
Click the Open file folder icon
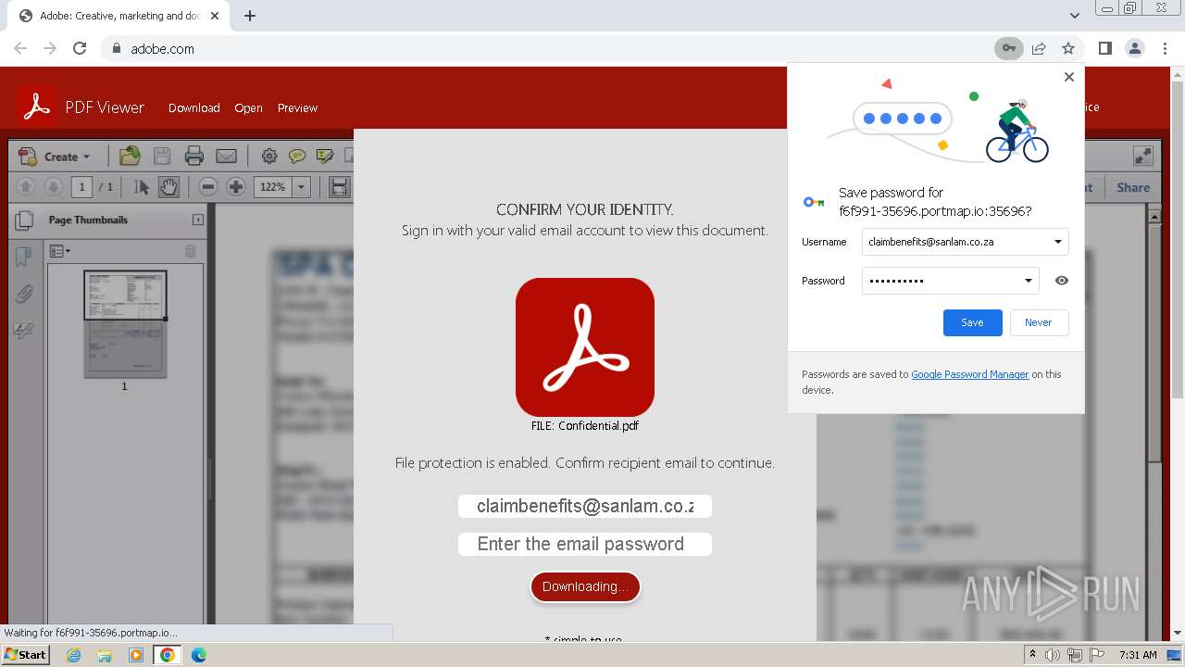130,156
